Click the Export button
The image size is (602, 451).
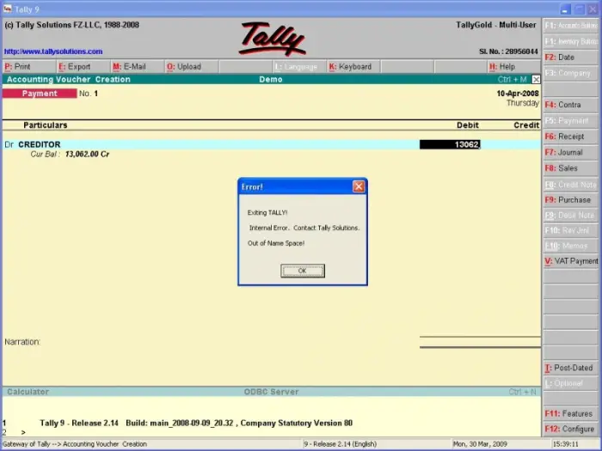point(83,67)
